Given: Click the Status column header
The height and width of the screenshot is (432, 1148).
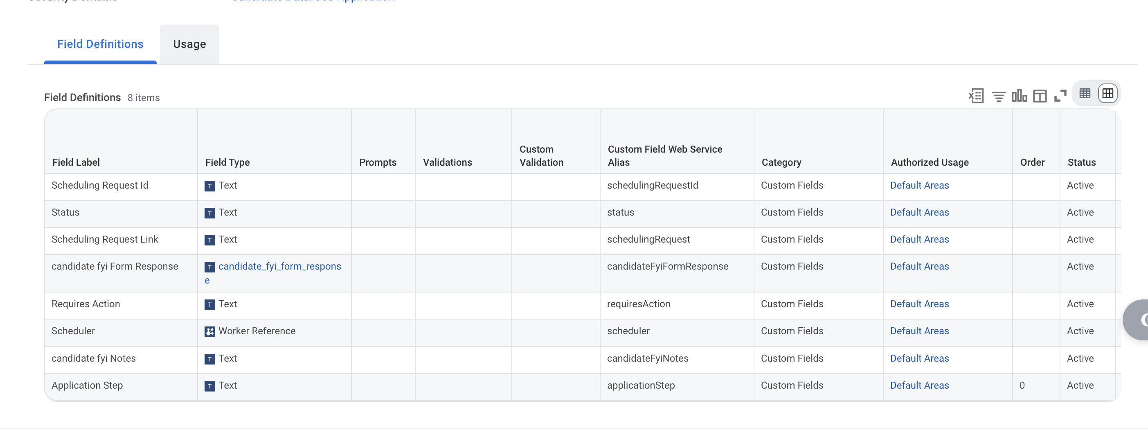Looking at the screenshot, I should (x=1081, y=162).
